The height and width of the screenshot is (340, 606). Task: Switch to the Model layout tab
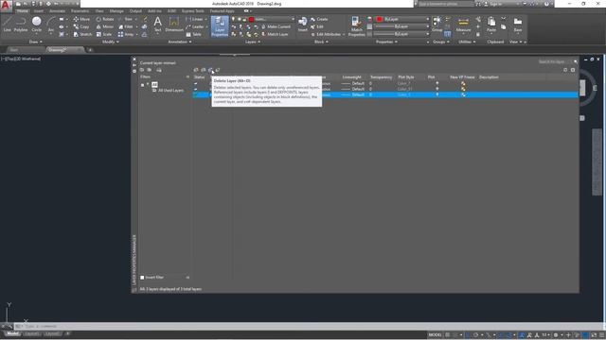(x=12, y=333)
